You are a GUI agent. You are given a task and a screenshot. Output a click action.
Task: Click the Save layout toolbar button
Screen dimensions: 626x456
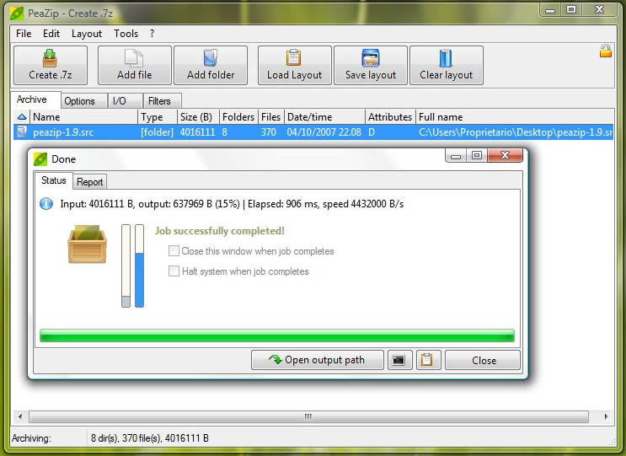pos(371,65)
